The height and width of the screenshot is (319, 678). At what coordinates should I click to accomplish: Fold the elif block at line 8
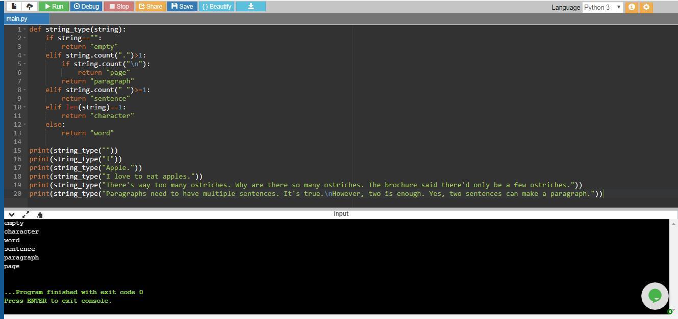pyautogui.click(x=24, y=90)
